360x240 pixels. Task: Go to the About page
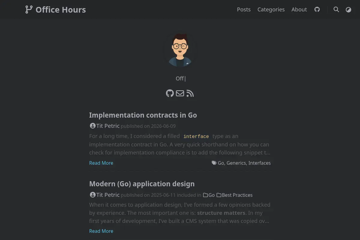coord(299,10)
